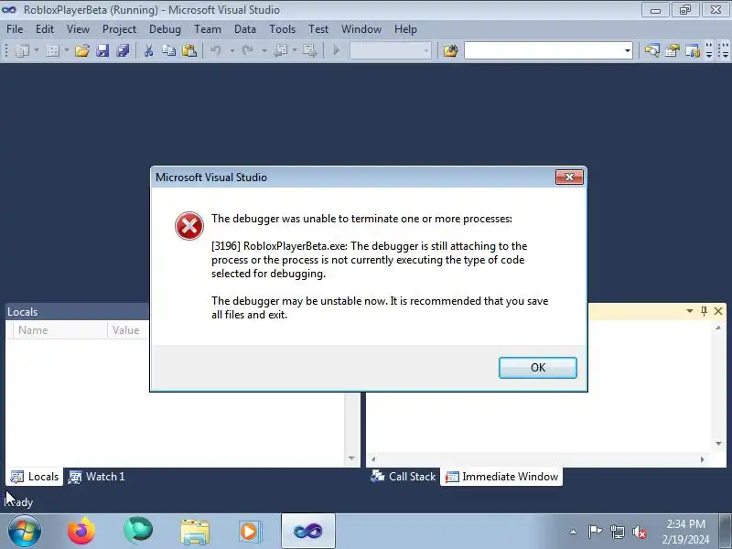Viewport: 732px width, 549px height.
Task: Switch to the Watch 1 tab
Action: point(97,477)
